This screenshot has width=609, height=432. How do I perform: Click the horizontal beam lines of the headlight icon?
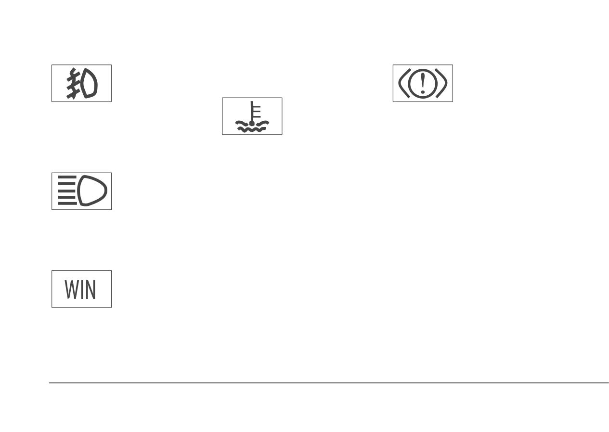click(x=67, y=191)
